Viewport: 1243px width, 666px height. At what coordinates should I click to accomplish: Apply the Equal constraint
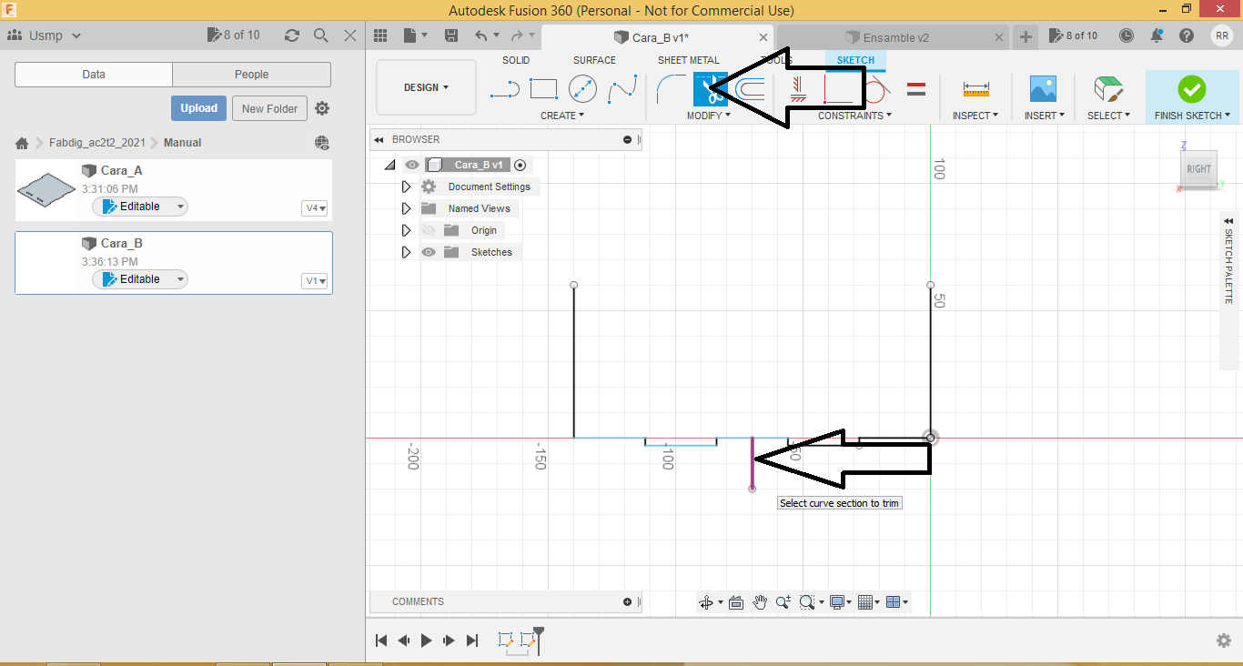(916, 89)
